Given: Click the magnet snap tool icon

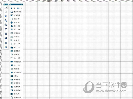Looking at the screenshot, I should tap(6, 38).
